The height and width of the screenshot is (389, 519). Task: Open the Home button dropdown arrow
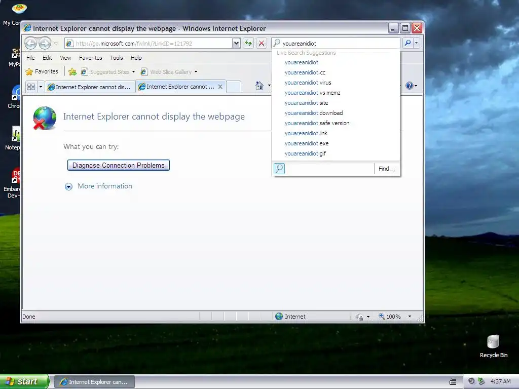point(269,86)
